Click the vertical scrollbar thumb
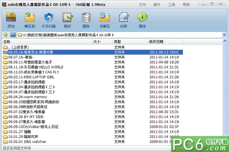The height and width of the screenshot is (152, 229). [x=225, y=89]
